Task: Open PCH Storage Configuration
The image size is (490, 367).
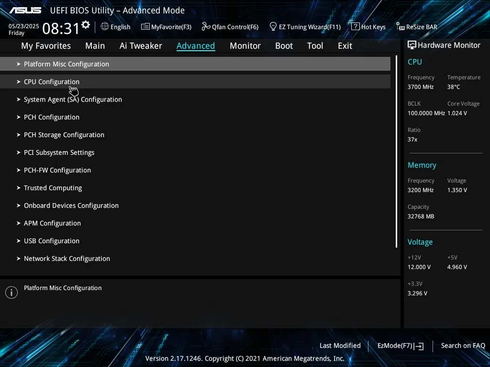Action: 195,135
